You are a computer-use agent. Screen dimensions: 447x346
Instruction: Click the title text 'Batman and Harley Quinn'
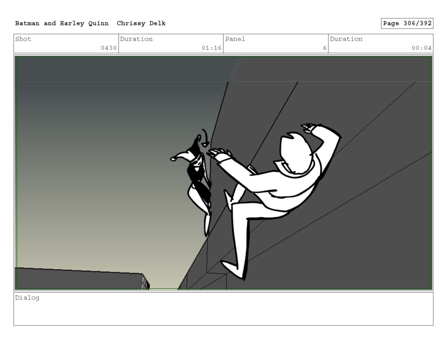coord(62,24)
